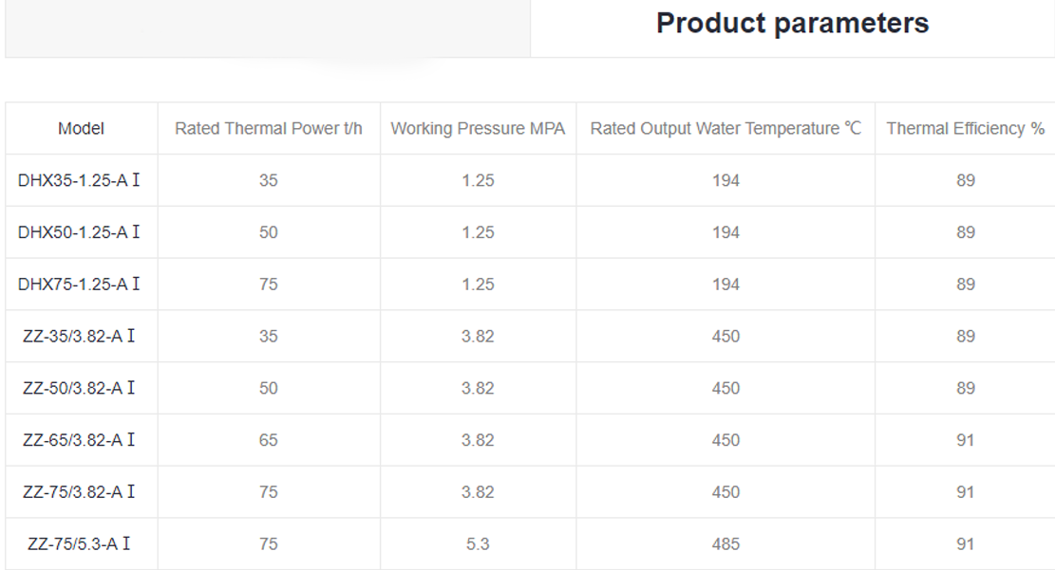This screenshot has width=1055, height=570.
Task: Click the Working Pressure MPA header
Action: (x=478, y=128)
